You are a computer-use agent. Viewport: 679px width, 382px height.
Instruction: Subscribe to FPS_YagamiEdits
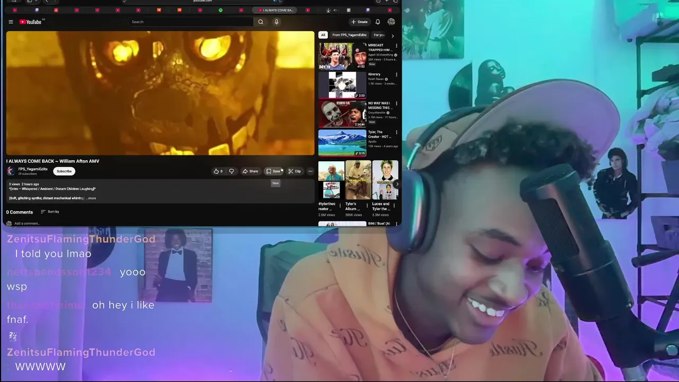click(x=64, y=171)
